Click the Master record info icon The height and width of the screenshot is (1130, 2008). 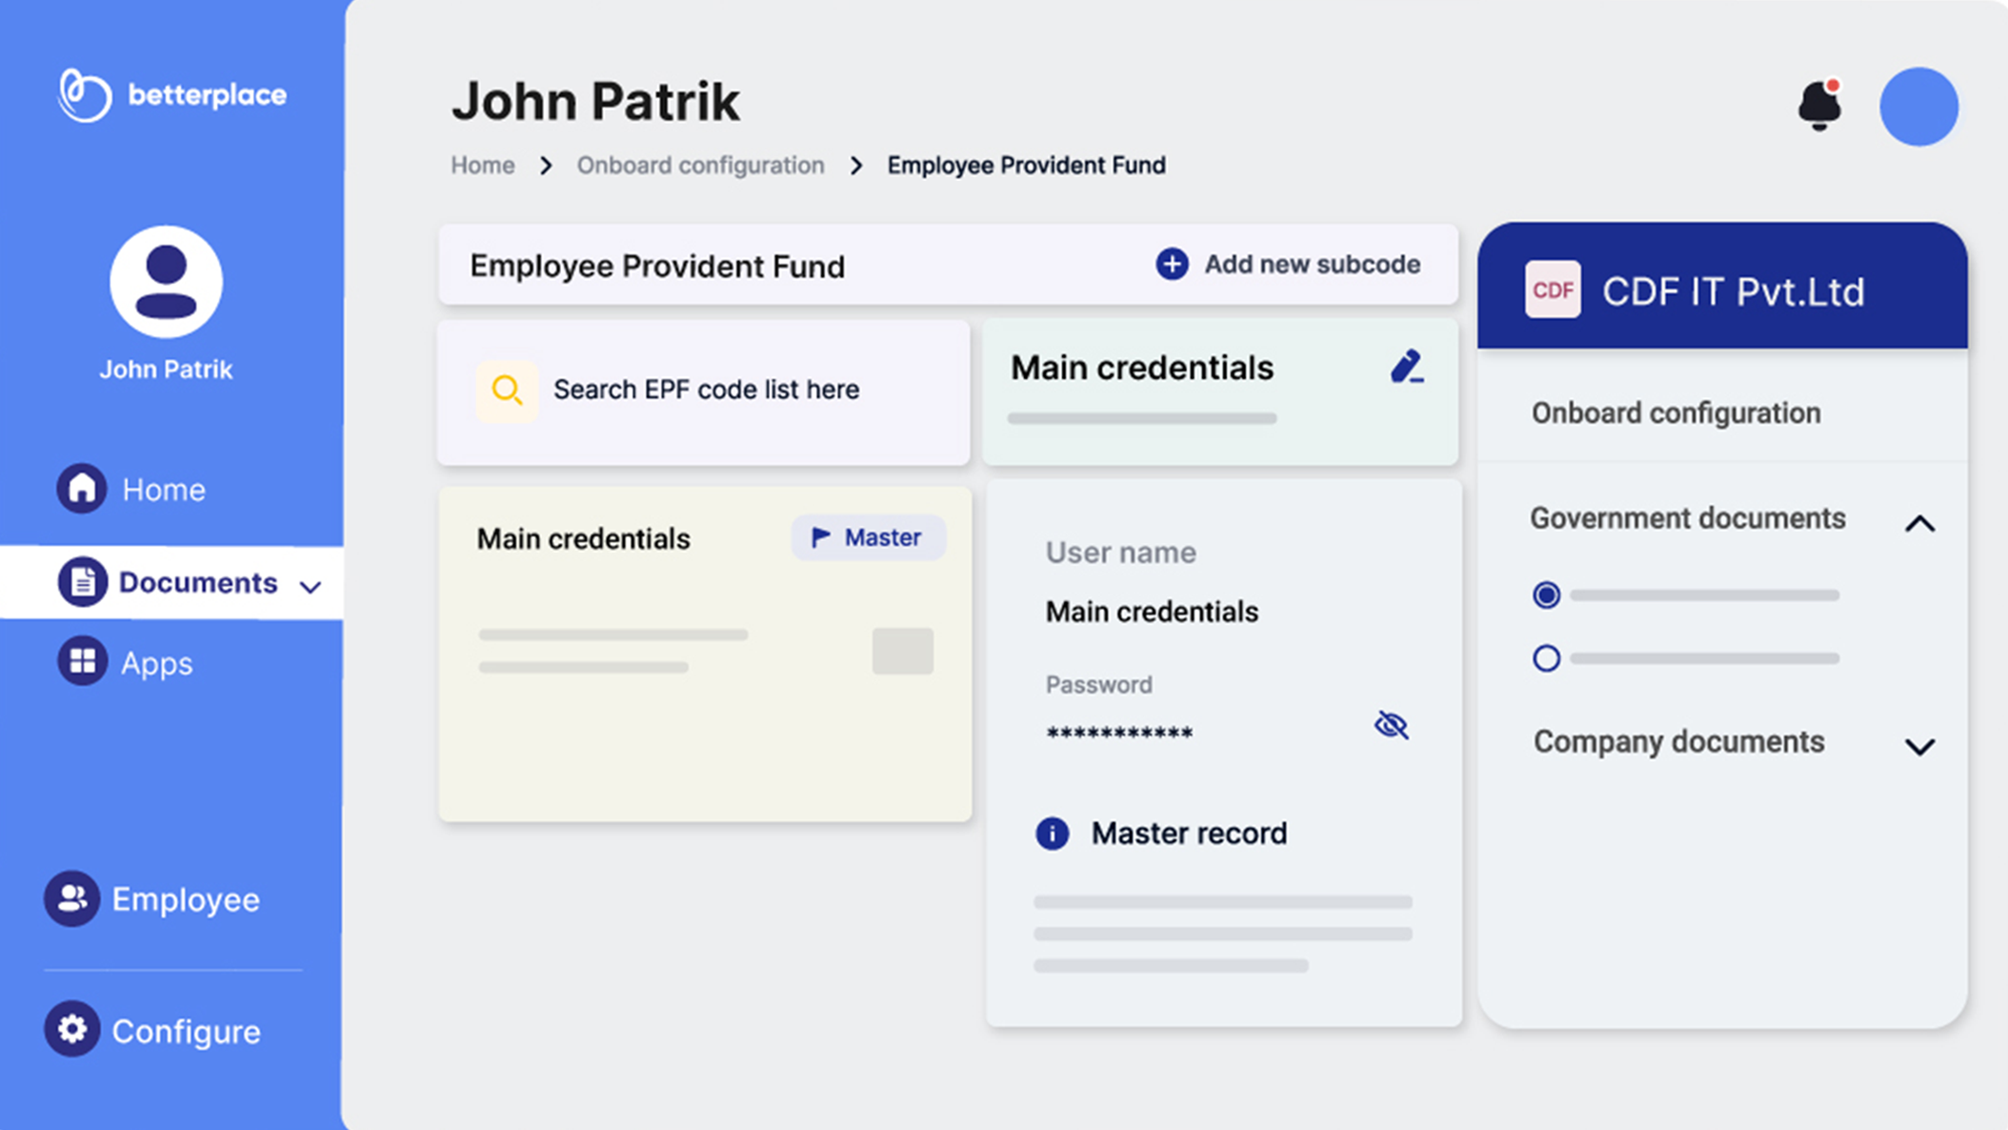[1052, 834]
